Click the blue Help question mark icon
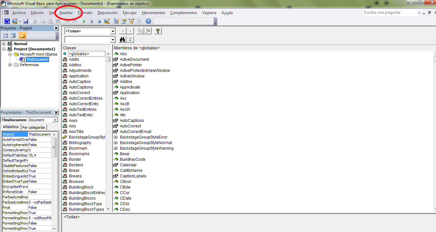Viewport: 436px width, 232px height. [x=148, y=21]
